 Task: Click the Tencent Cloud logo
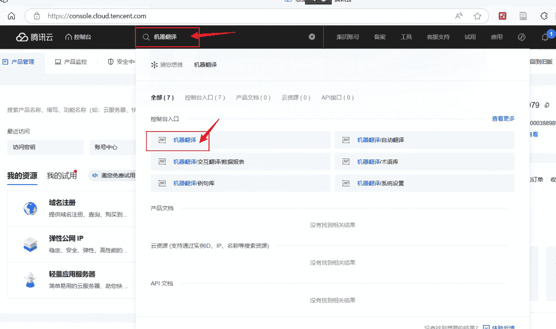[x=34, y=37]
